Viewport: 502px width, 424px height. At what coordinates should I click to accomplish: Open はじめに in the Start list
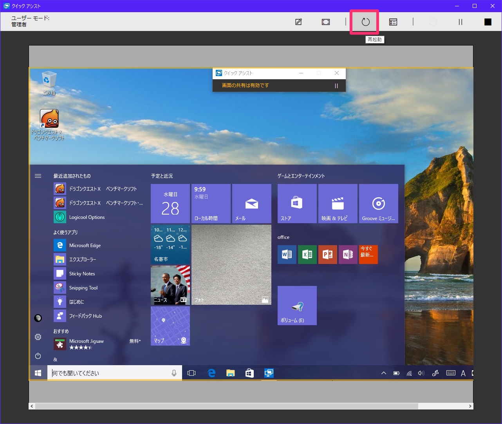click(99, 302)
